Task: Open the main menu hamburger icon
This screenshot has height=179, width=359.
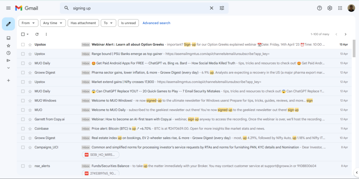Action: (x=8, y=8)
